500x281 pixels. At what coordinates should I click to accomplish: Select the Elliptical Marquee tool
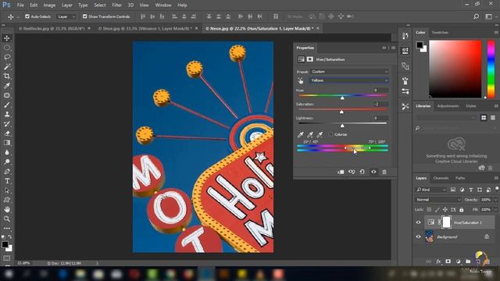pyautogui.click(x=7, y=48)
